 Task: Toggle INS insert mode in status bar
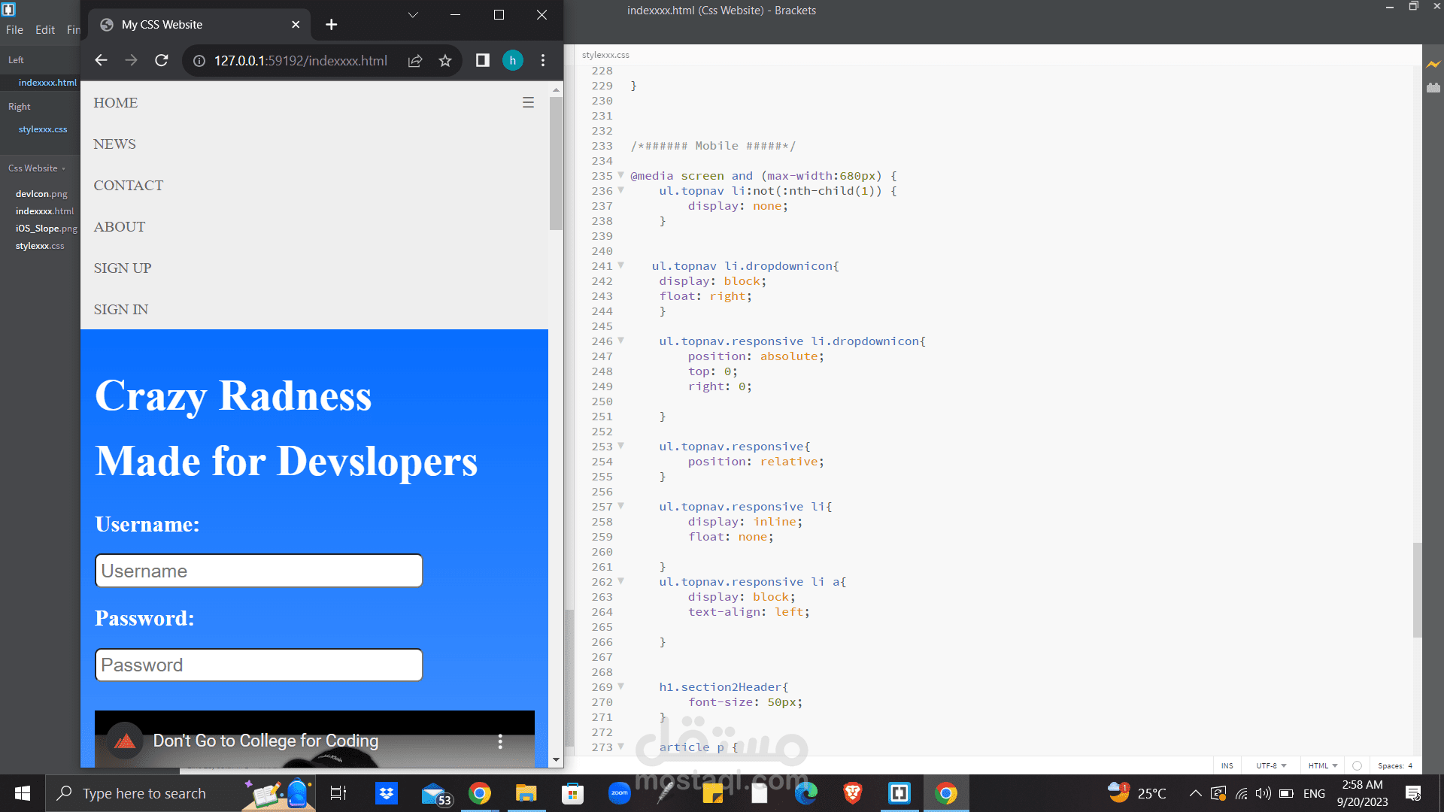[x=1227, y=765]
